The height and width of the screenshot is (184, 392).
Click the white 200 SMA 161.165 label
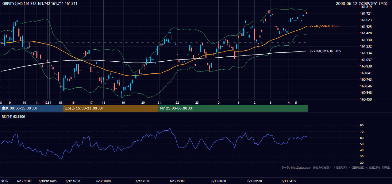325,51
